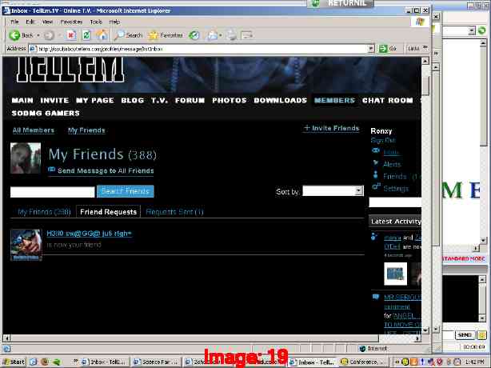Screen dimensions: 491x368
Task: Expand the Links toolbar chevron
Action: coord(425,48)
